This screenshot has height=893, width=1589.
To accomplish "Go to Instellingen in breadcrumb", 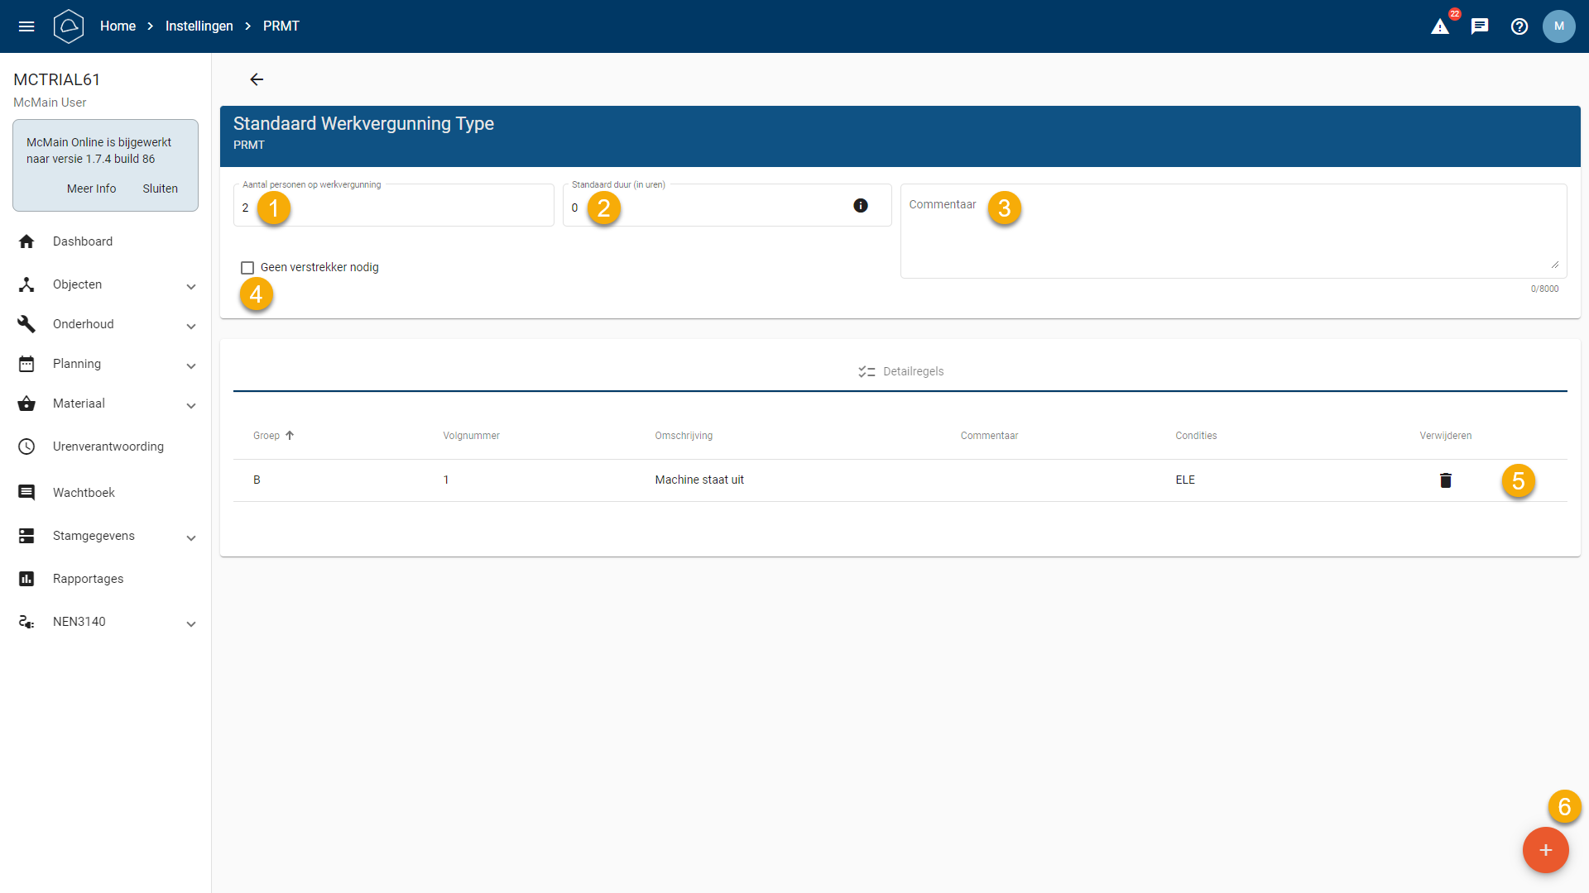I will pyautogui.click(x=199, y=26).
